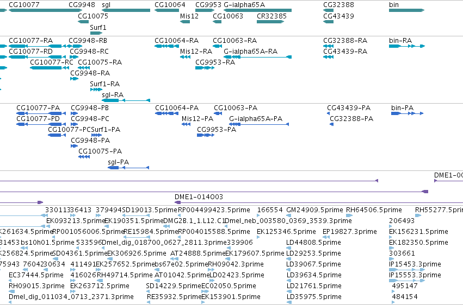Image resolution: width=463 pixels, height=305 pixels.
Task: Click the bin-RA transcript glyph
Action: point(406,46)
